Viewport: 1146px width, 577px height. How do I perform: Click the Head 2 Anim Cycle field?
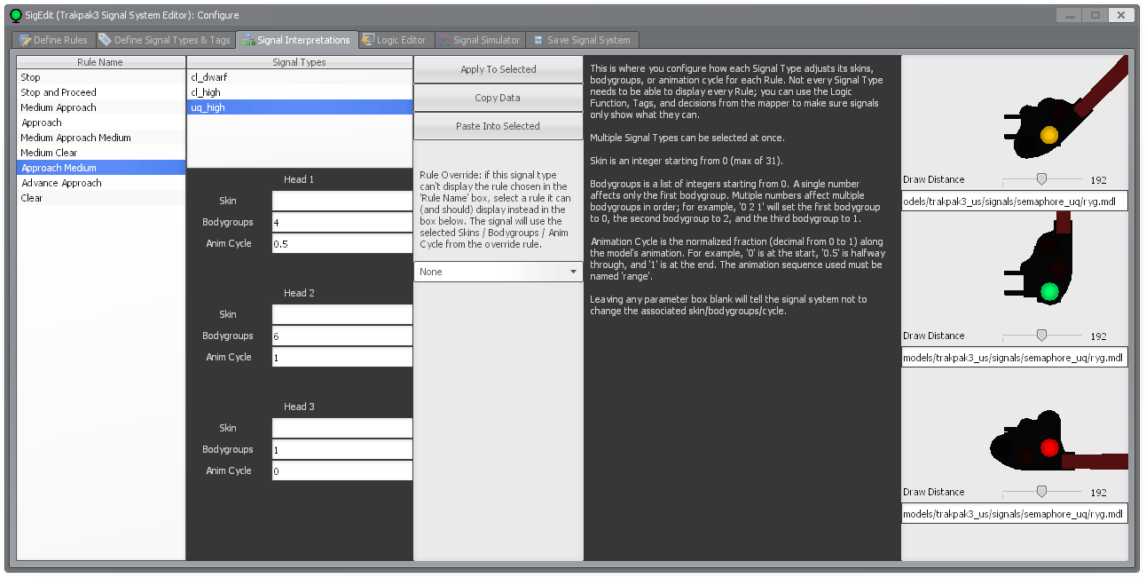pos(342,357)
